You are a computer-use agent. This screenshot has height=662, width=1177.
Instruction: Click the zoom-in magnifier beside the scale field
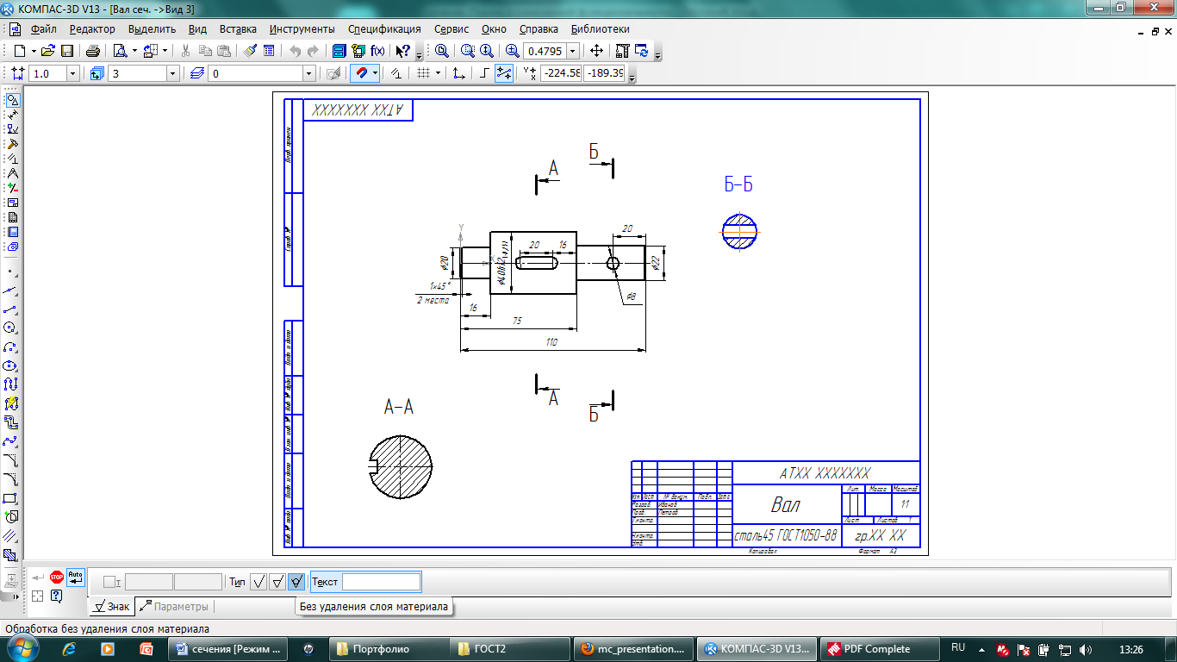tap(512, 51)
